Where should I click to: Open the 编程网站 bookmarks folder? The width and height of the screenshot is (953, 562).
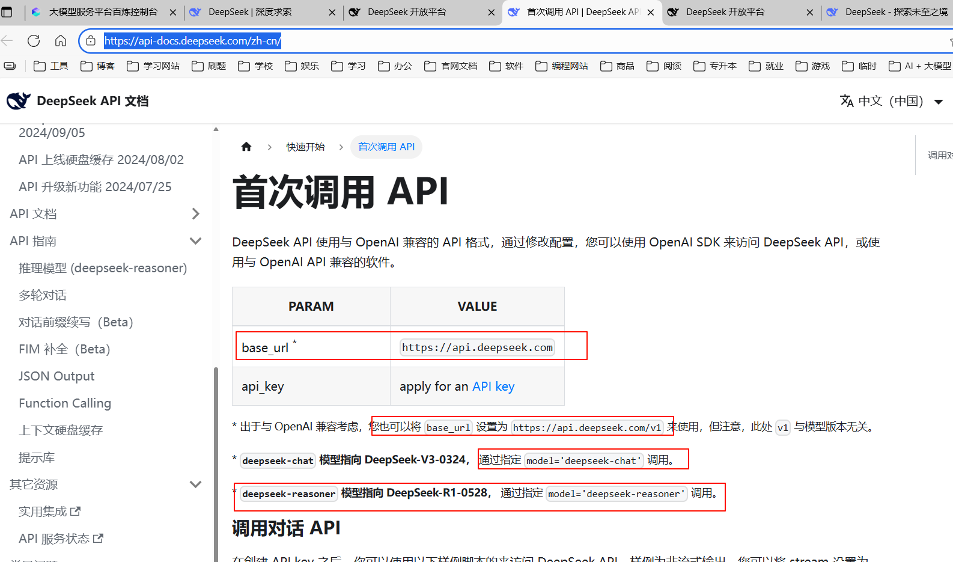(x=562, y=66)
